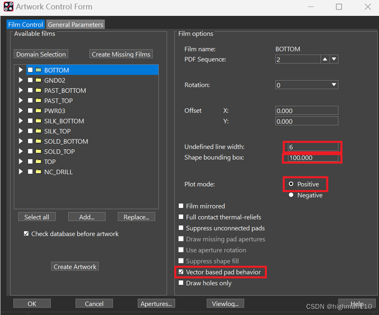The image size is (379, 315).
Task: Expand the BOTTOM film tree node
Action: pyautogui.click(x=20, y=70)
